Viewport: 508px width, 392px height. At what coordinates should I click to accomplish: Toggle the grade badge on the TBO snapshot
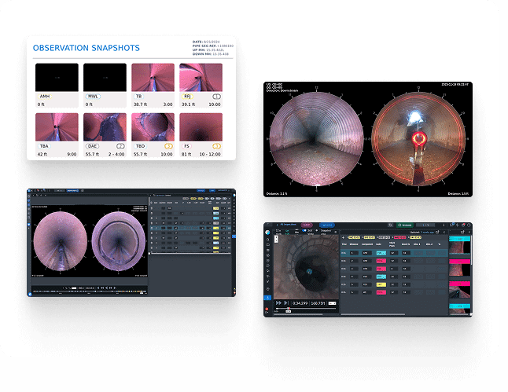[167, 146]
